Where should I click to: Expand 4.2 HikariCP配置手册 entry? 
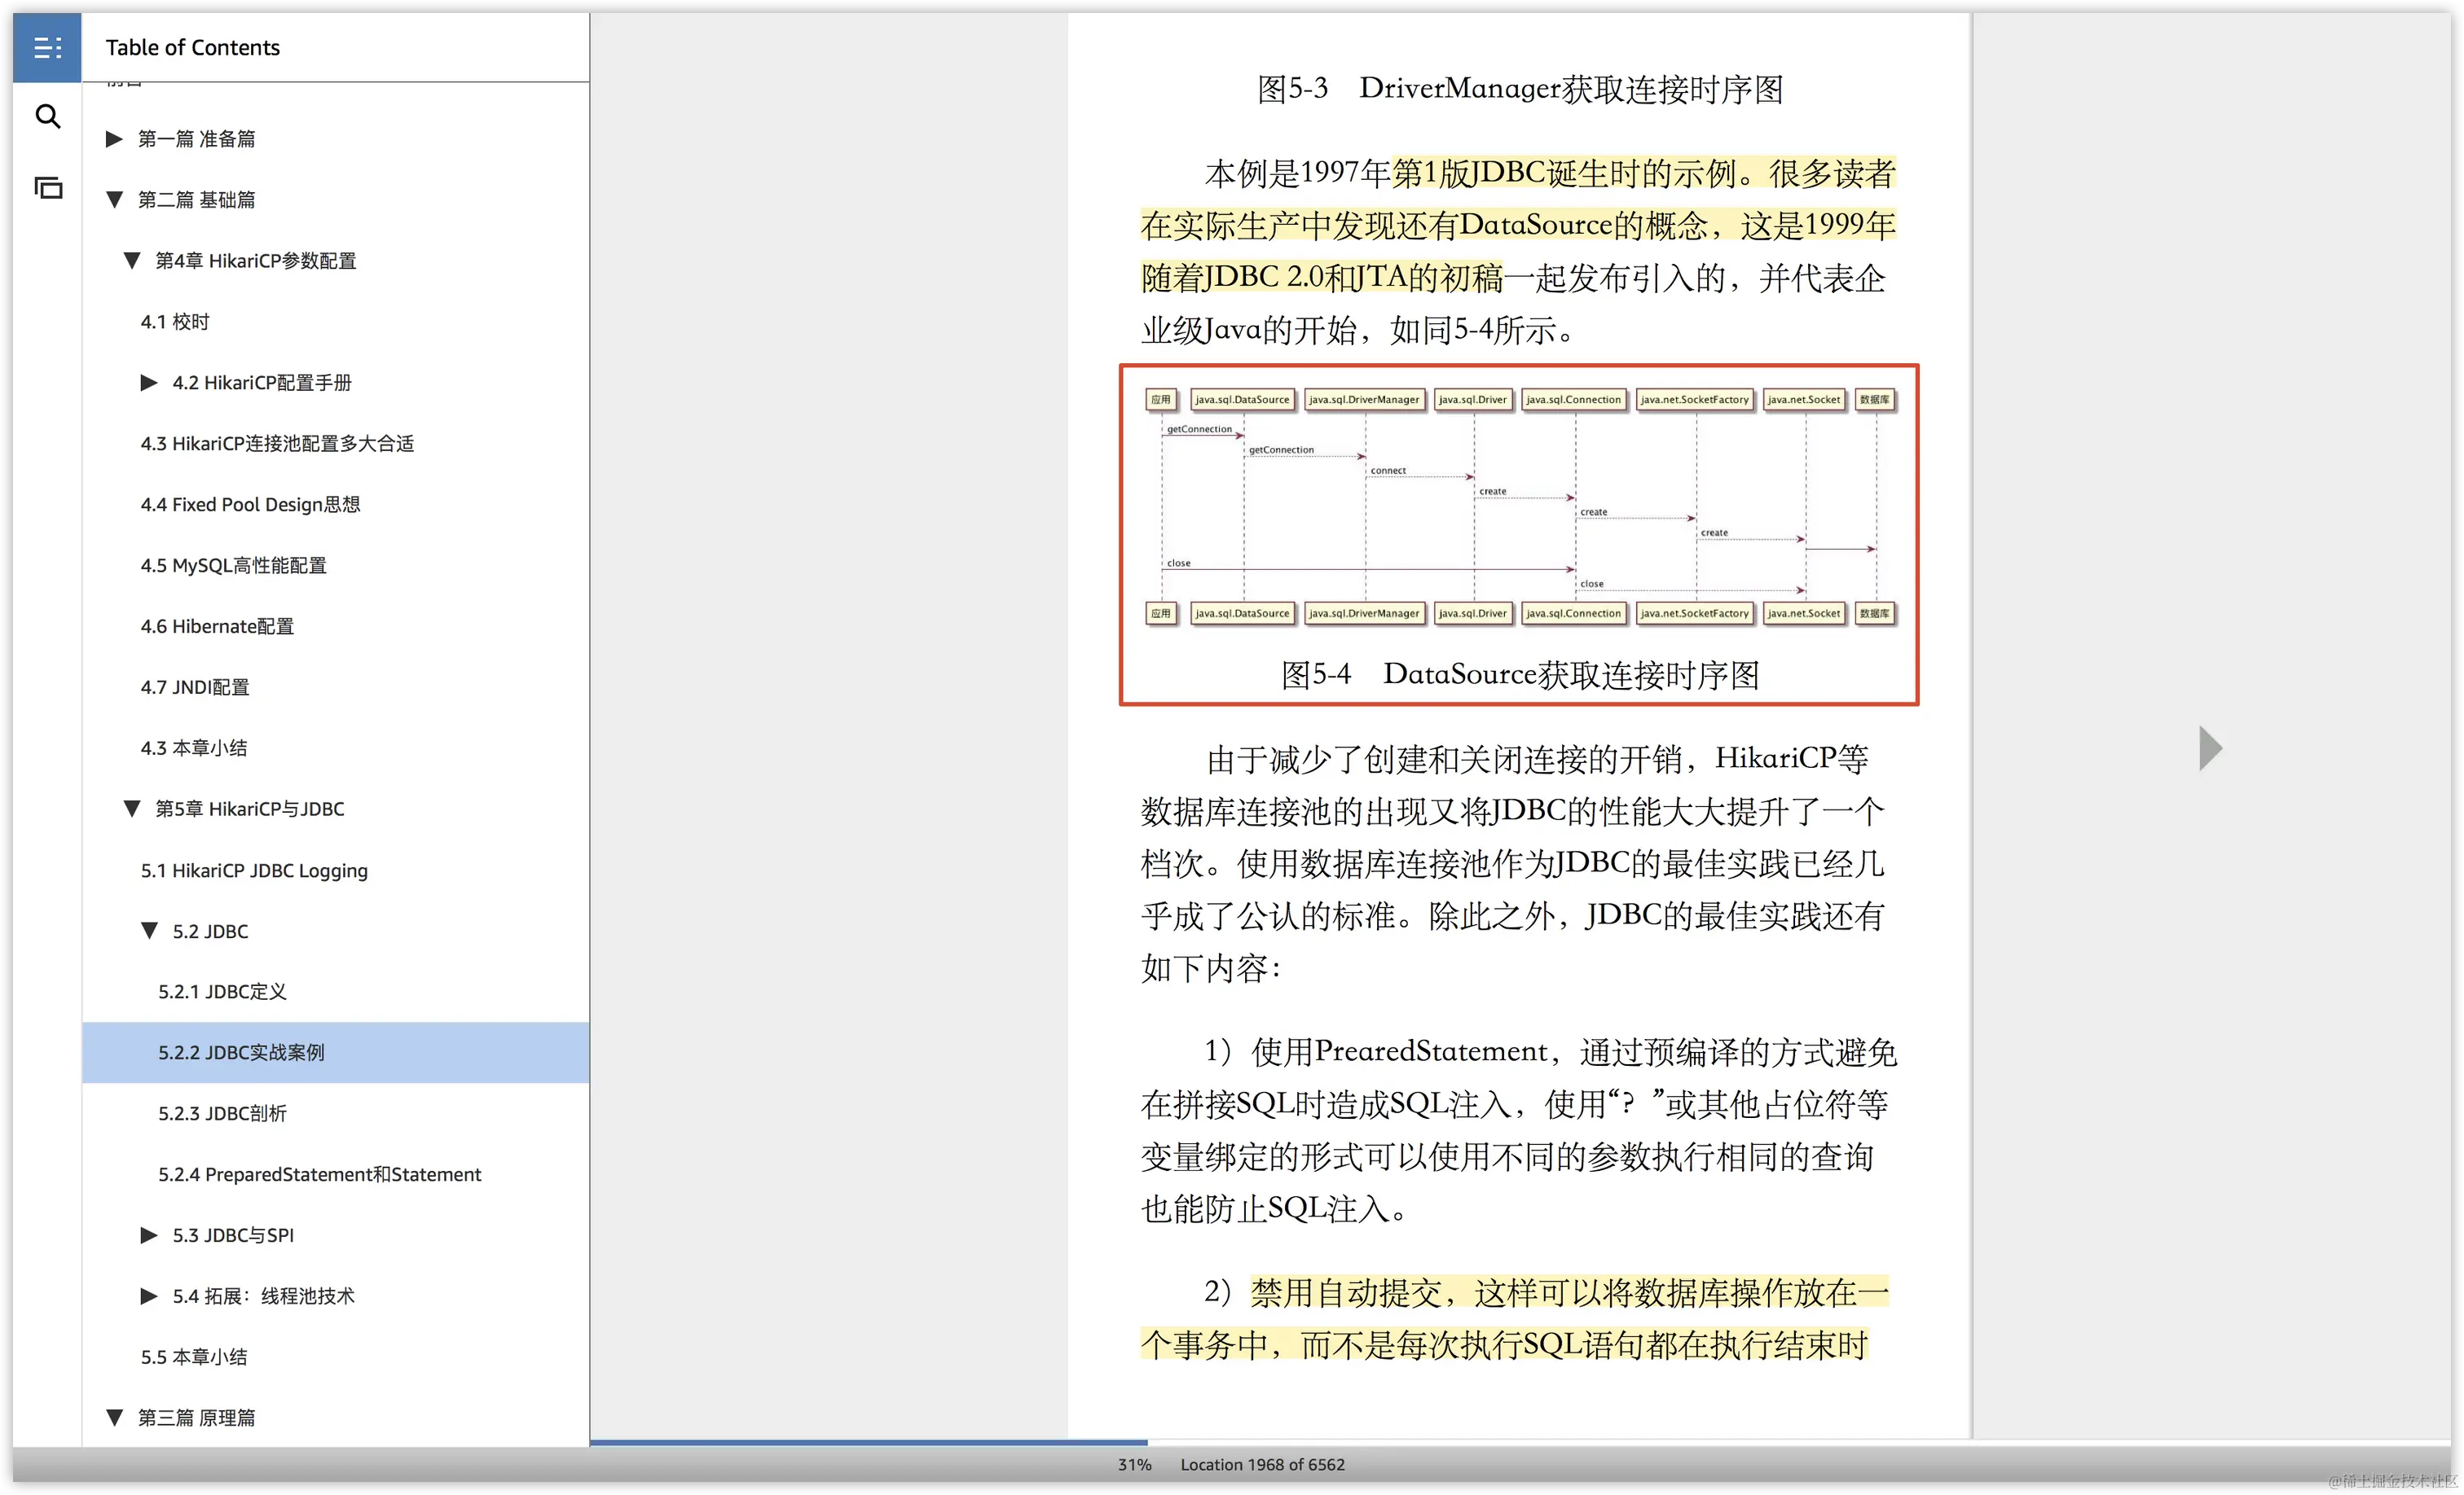coord(149,383)
